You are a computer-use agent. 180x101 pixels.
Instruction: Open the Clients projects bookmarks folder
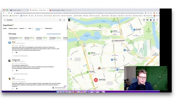point(138,16)
